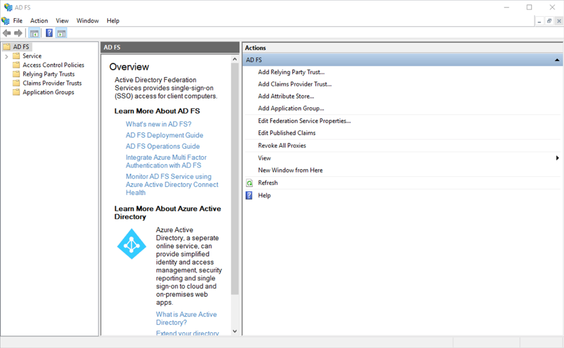Open What is Azure Active Directory link
Screen dimensions: 564x348
click(x=186, y=319)
